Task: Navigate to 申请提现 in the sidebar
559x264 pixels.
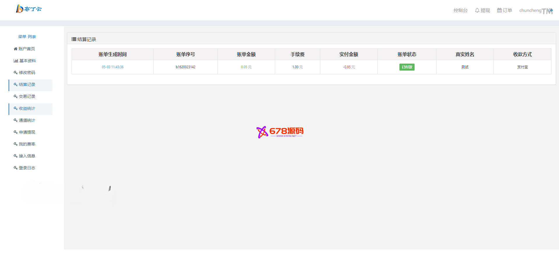Action: click(x=27, y=132)
